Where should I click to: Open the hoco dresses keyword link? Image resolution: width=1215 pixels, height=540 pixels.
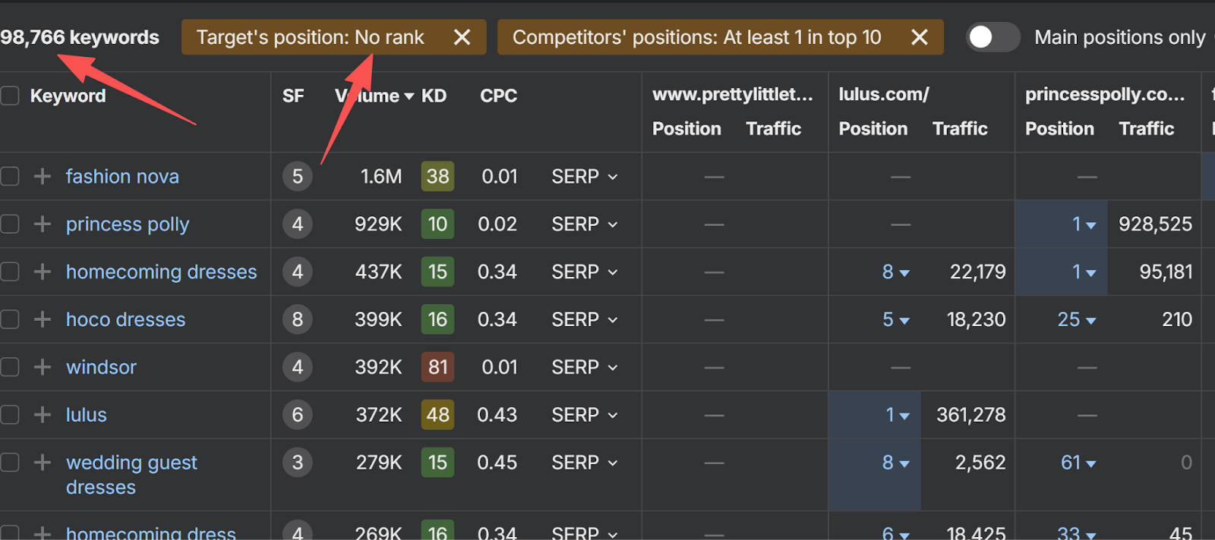point(125,319)
